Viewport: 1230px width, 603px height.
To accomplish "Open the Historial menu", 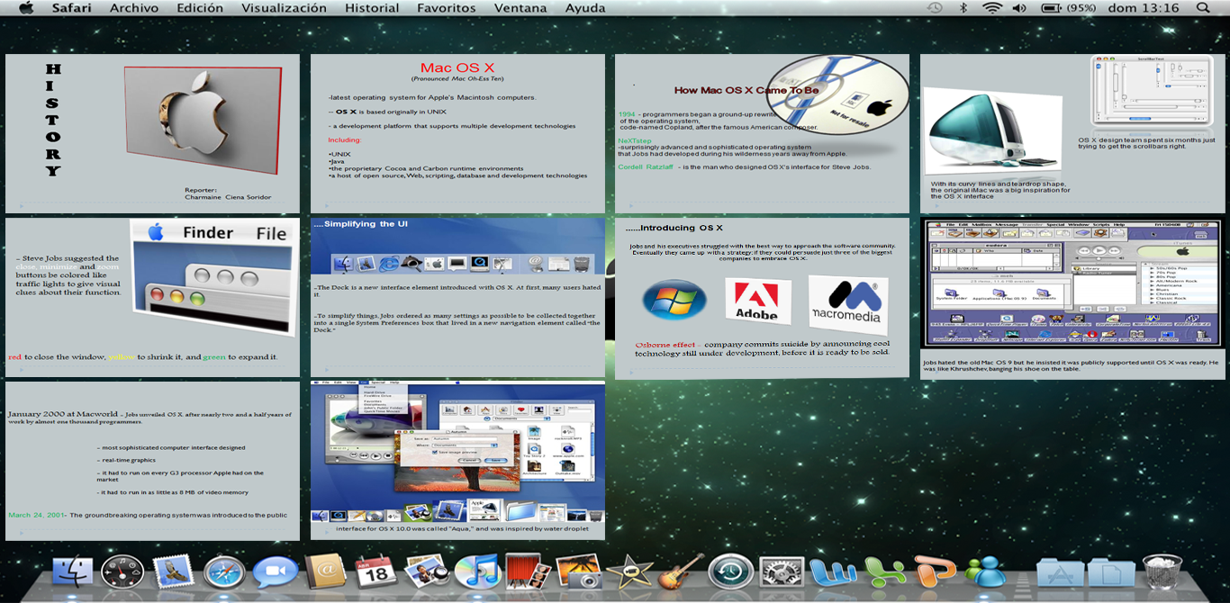I will pos(372,8).
